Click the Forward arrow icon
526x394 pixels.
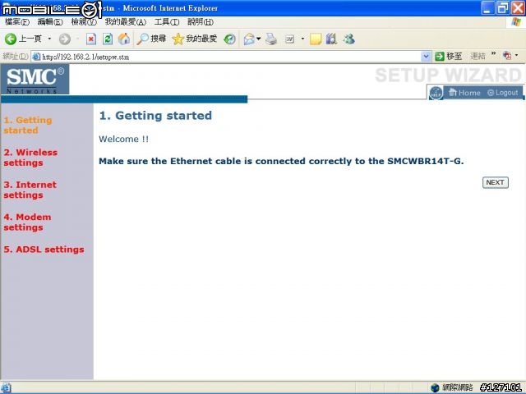[x=65, y=39]
